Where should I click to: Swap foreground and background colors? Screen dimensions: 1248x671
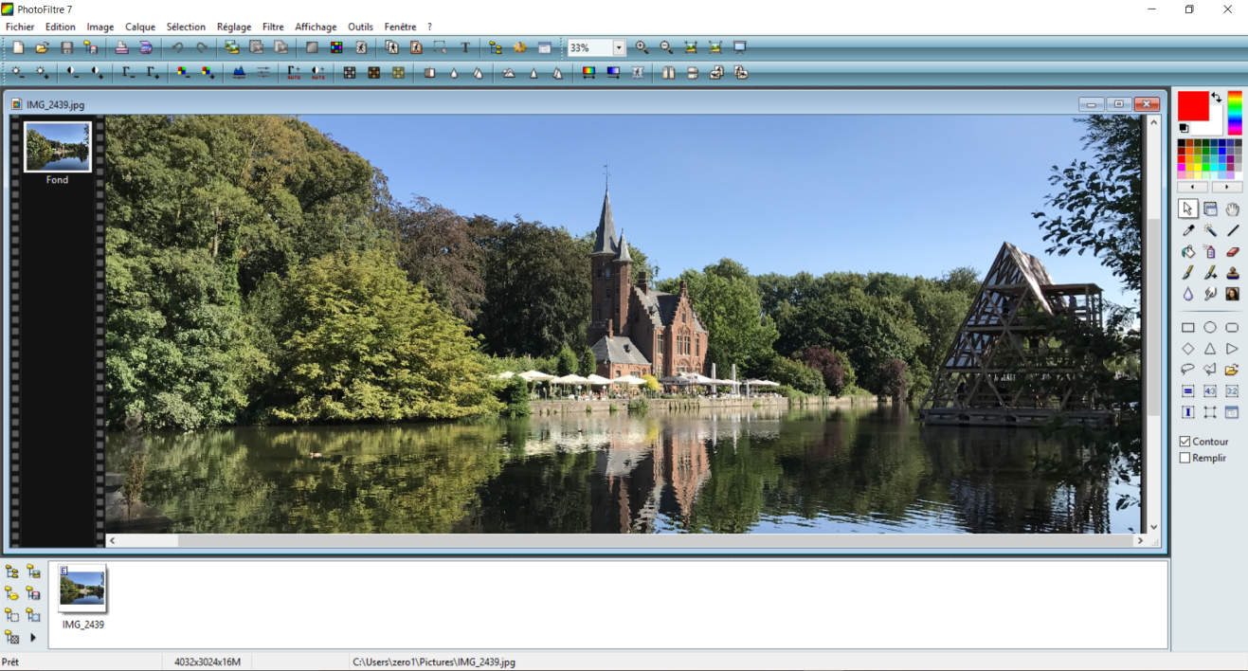click(1216, 98)
